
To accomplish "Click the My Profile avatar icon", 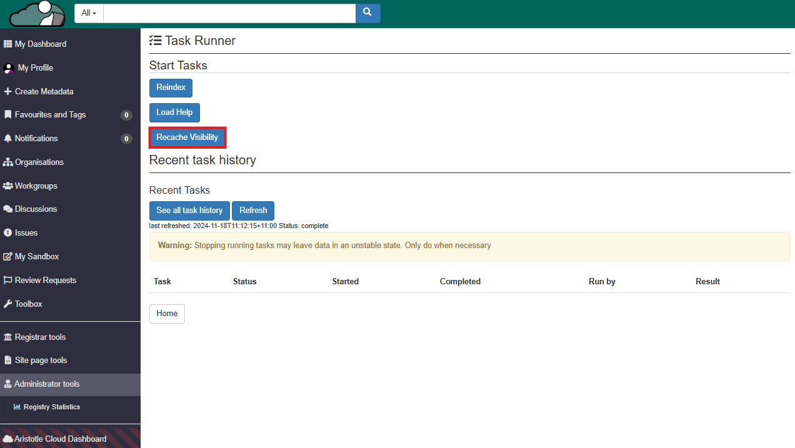I will 9,68.
